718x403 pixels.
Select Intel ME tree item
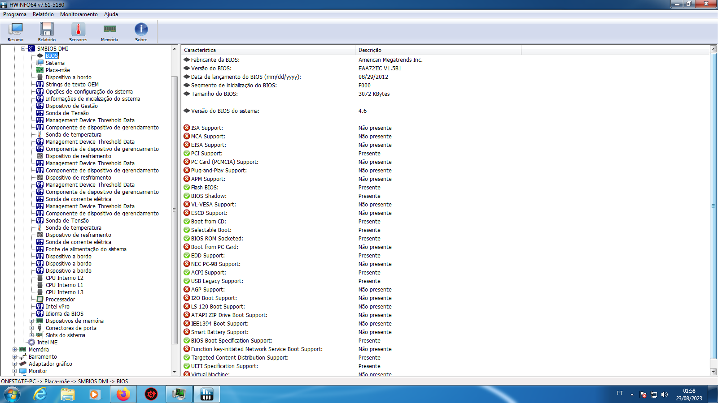click(x=47, y=343)
